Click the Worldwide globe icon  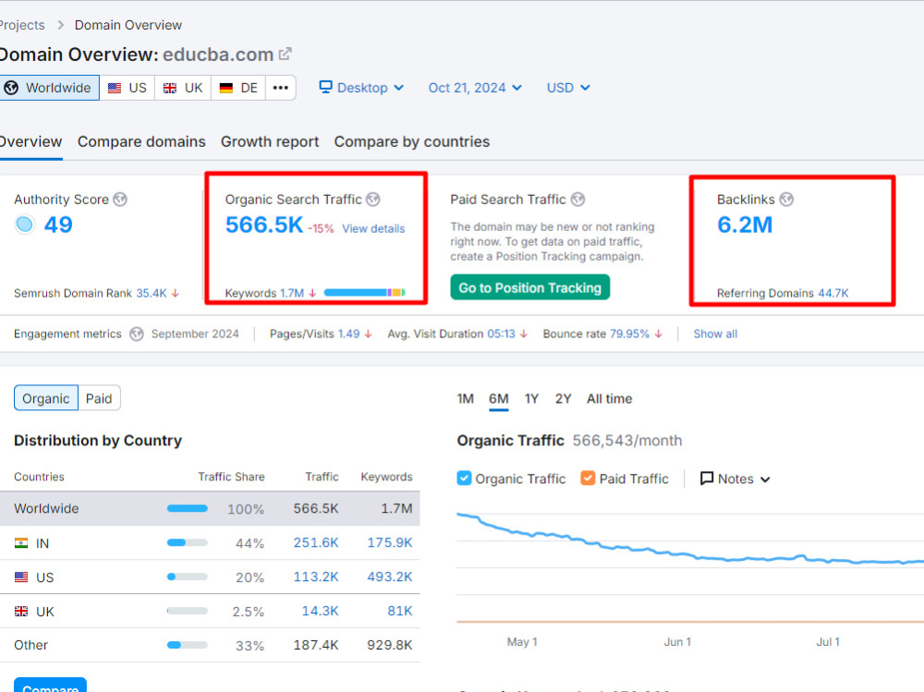[11, 88]
